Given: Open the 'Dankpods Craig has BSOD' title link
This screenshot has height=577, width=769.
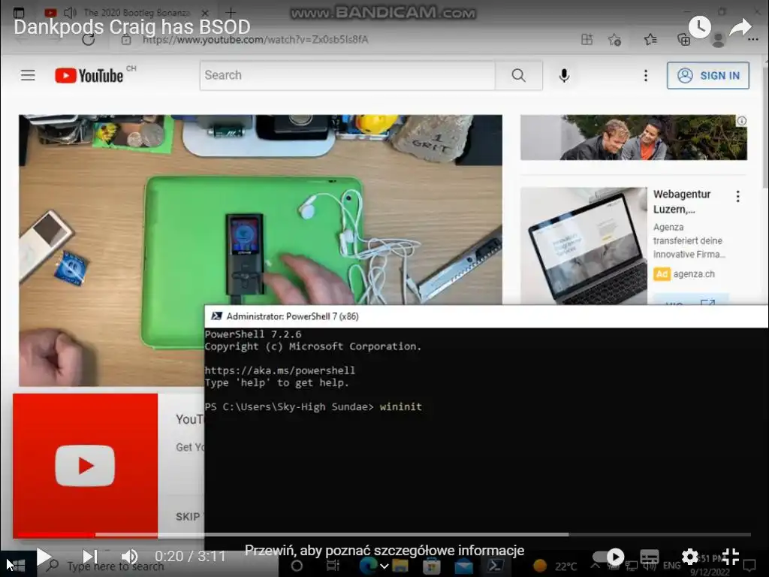Looking at the screenshot, I should (x=132, y=27).
